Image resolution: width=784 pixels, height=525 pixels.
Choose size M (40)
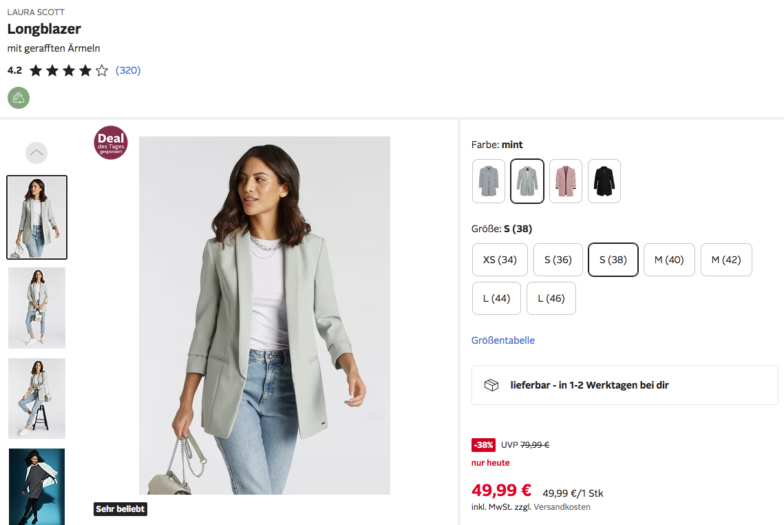coord(669,260)
